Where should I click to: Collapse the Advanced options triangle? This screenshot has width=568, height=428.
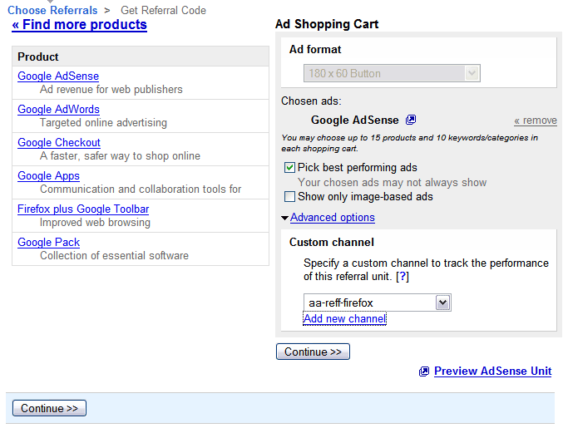[284, 218]
